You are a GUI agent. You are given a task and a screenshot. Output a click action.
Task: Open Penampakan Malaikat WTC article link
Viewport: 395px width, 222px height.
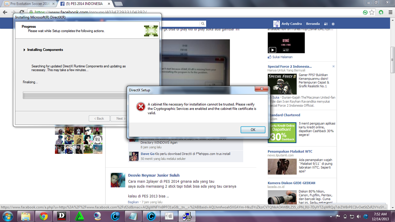pyautogui.click(x=290, y=151)
